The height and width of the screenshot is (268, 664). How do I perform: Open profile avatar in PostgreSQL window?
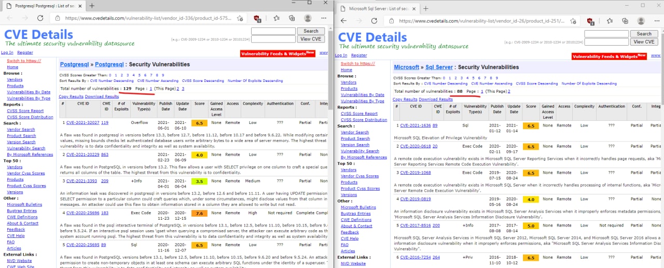tap(308, 18)
